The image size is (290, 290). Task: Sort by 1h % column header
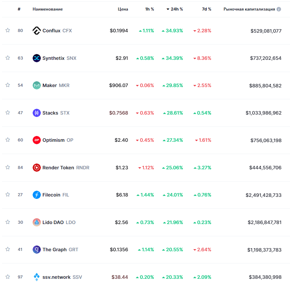tap(150, 9)
